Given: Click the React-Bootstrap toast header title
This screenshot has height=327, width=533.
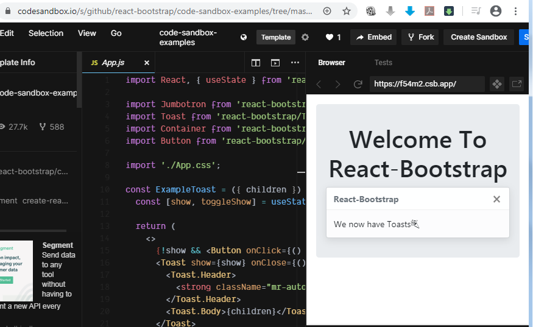Looking at the screenshot, I should pyautogui.click(x=366, y=199).
